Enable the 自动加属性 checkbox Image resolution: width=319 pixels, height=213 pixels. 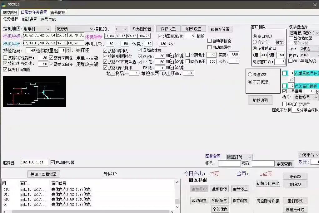tap(209, 47)
